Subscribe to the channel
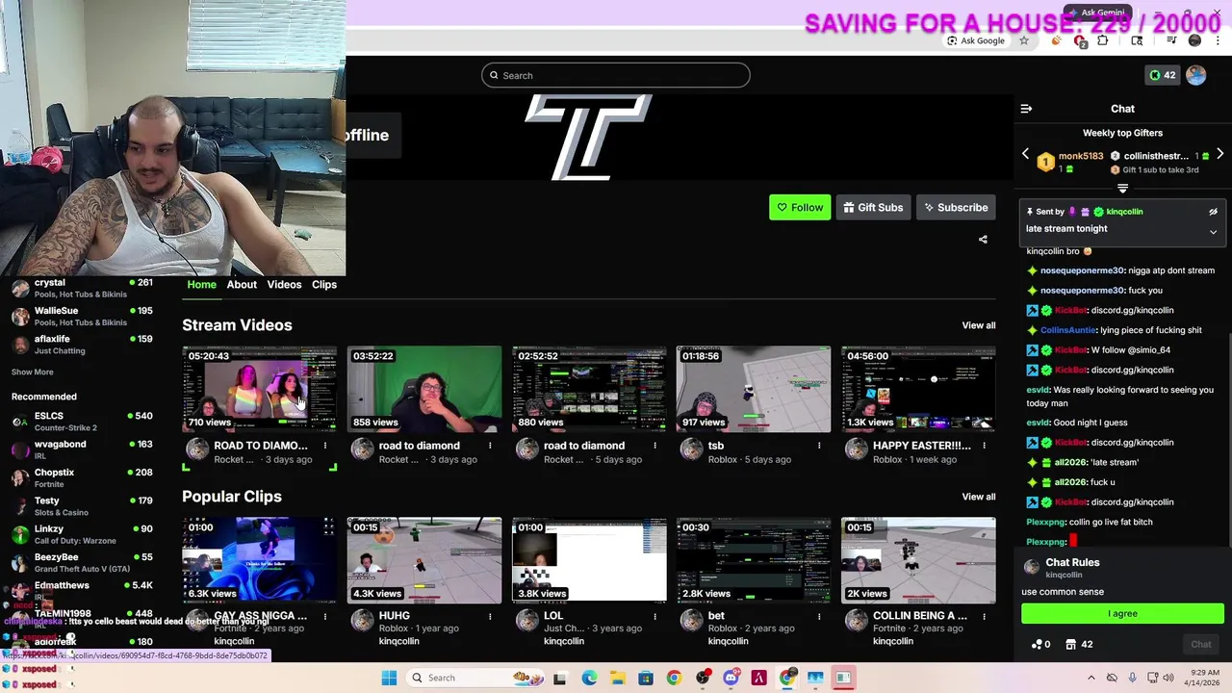 956,207
